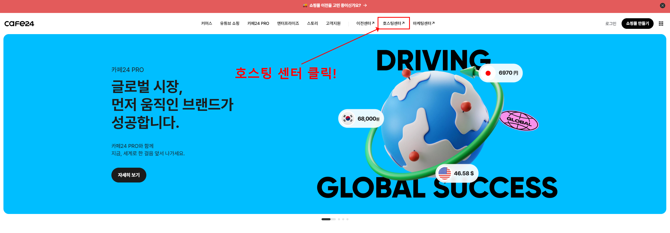
Task: Go to 호스팅센터 external link
Action: pyautogui.click(x=393, y=23)
